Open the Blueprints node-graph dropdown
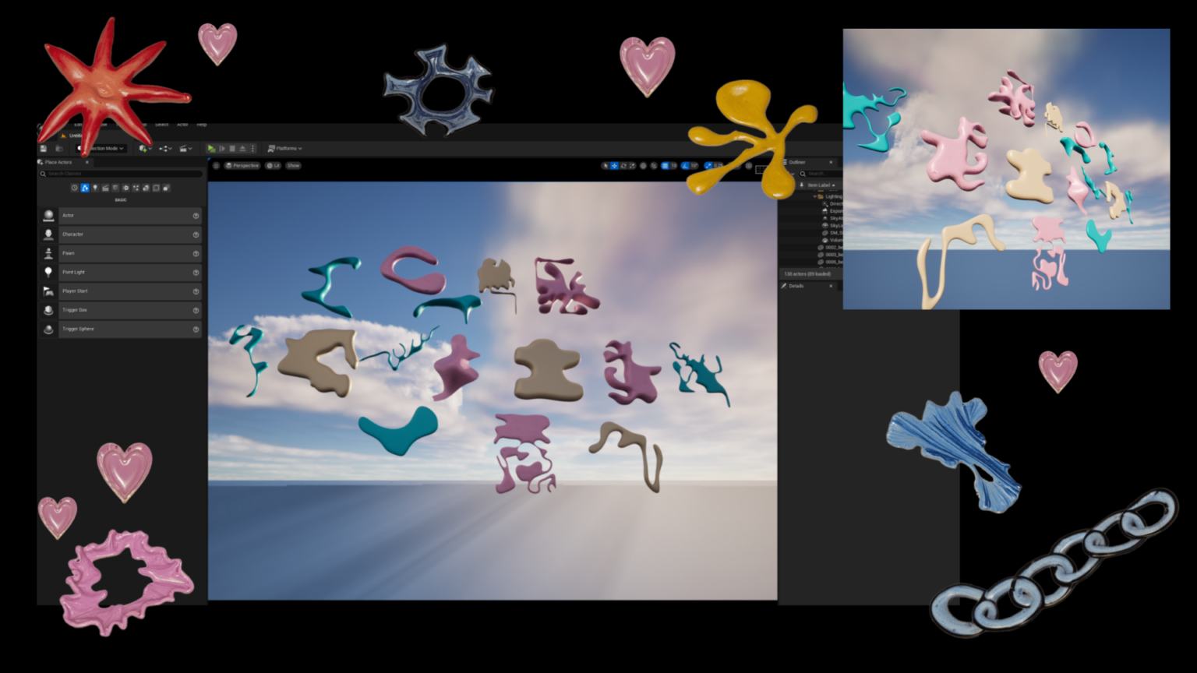Image resolution: width=1197 pixels, height=673 pixels. [x=165, y=148]
